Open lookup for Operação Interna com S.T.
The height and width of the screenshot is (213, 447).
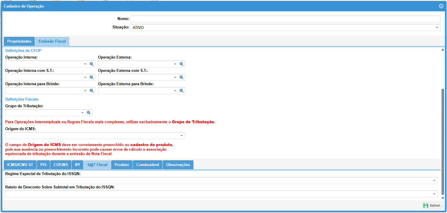click(x=91, y=77)
